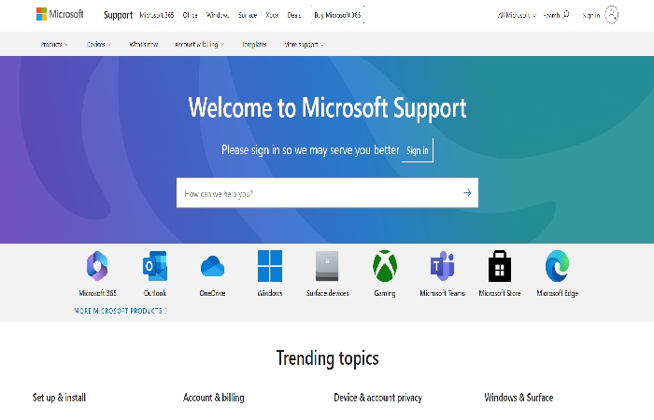The width and height of the screenshot is (654, 420).
Task: Click the account avatar icon
Action: coord(611,15)
